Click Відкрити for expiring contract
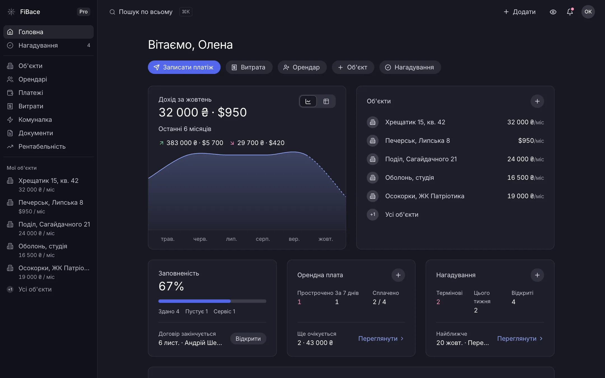The height and width of the screenshot is (378, 605). 248,339
